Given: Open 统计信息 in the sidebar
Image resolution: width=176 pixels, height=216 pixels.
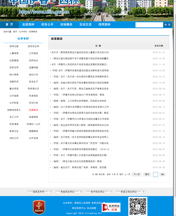Looking at the screenshot, I should tap(14, 75).
